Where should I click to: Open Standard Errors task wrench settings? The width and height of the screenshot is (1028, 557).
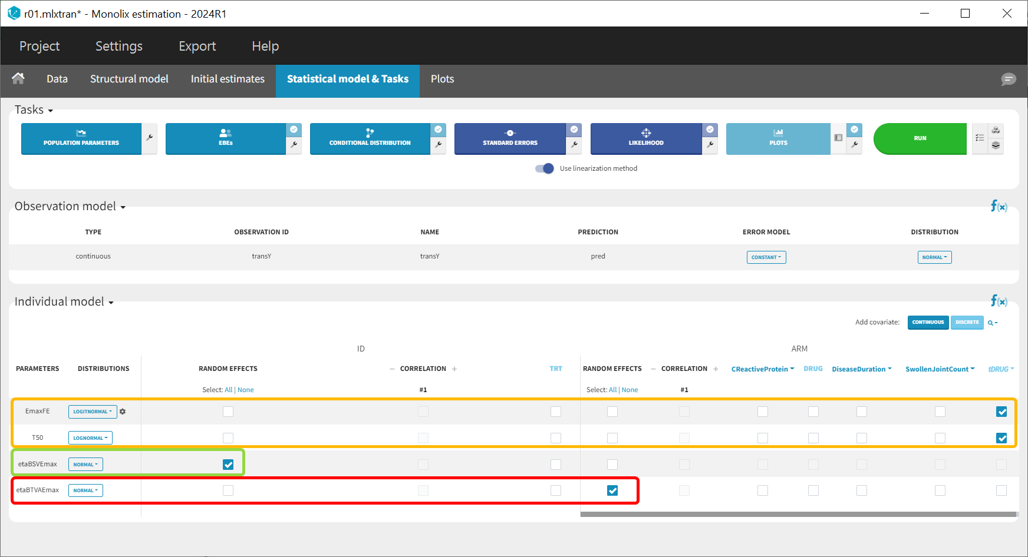(x=574, y=144)
